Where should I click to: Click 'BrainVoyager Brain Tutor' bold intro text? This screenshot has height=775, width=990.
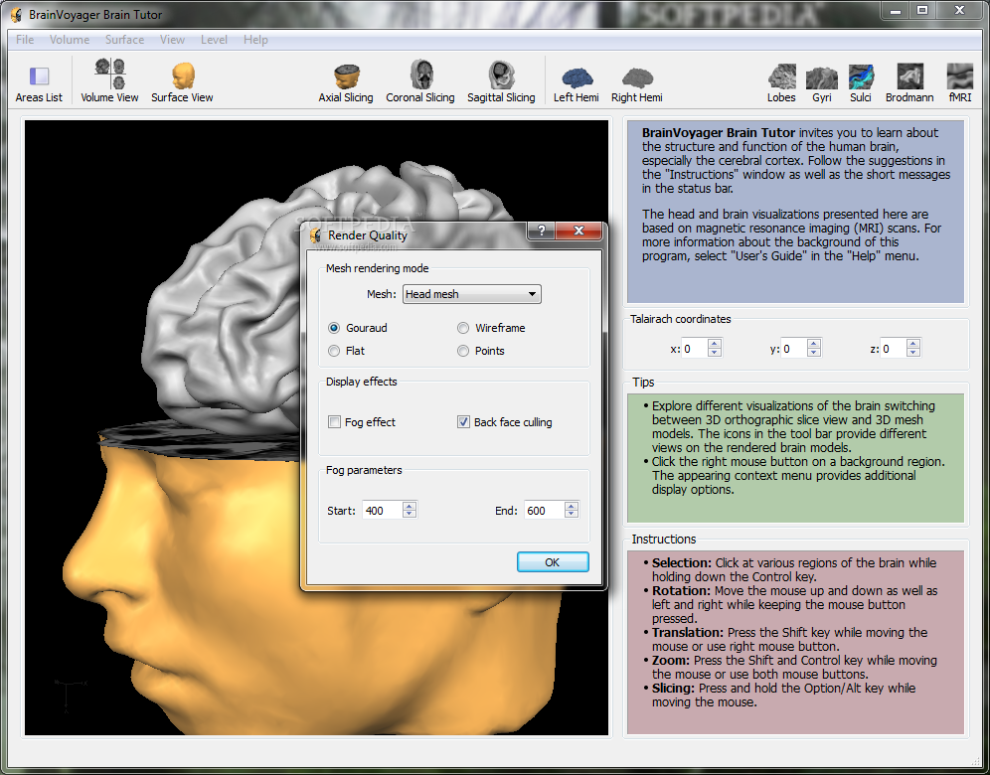719,132
